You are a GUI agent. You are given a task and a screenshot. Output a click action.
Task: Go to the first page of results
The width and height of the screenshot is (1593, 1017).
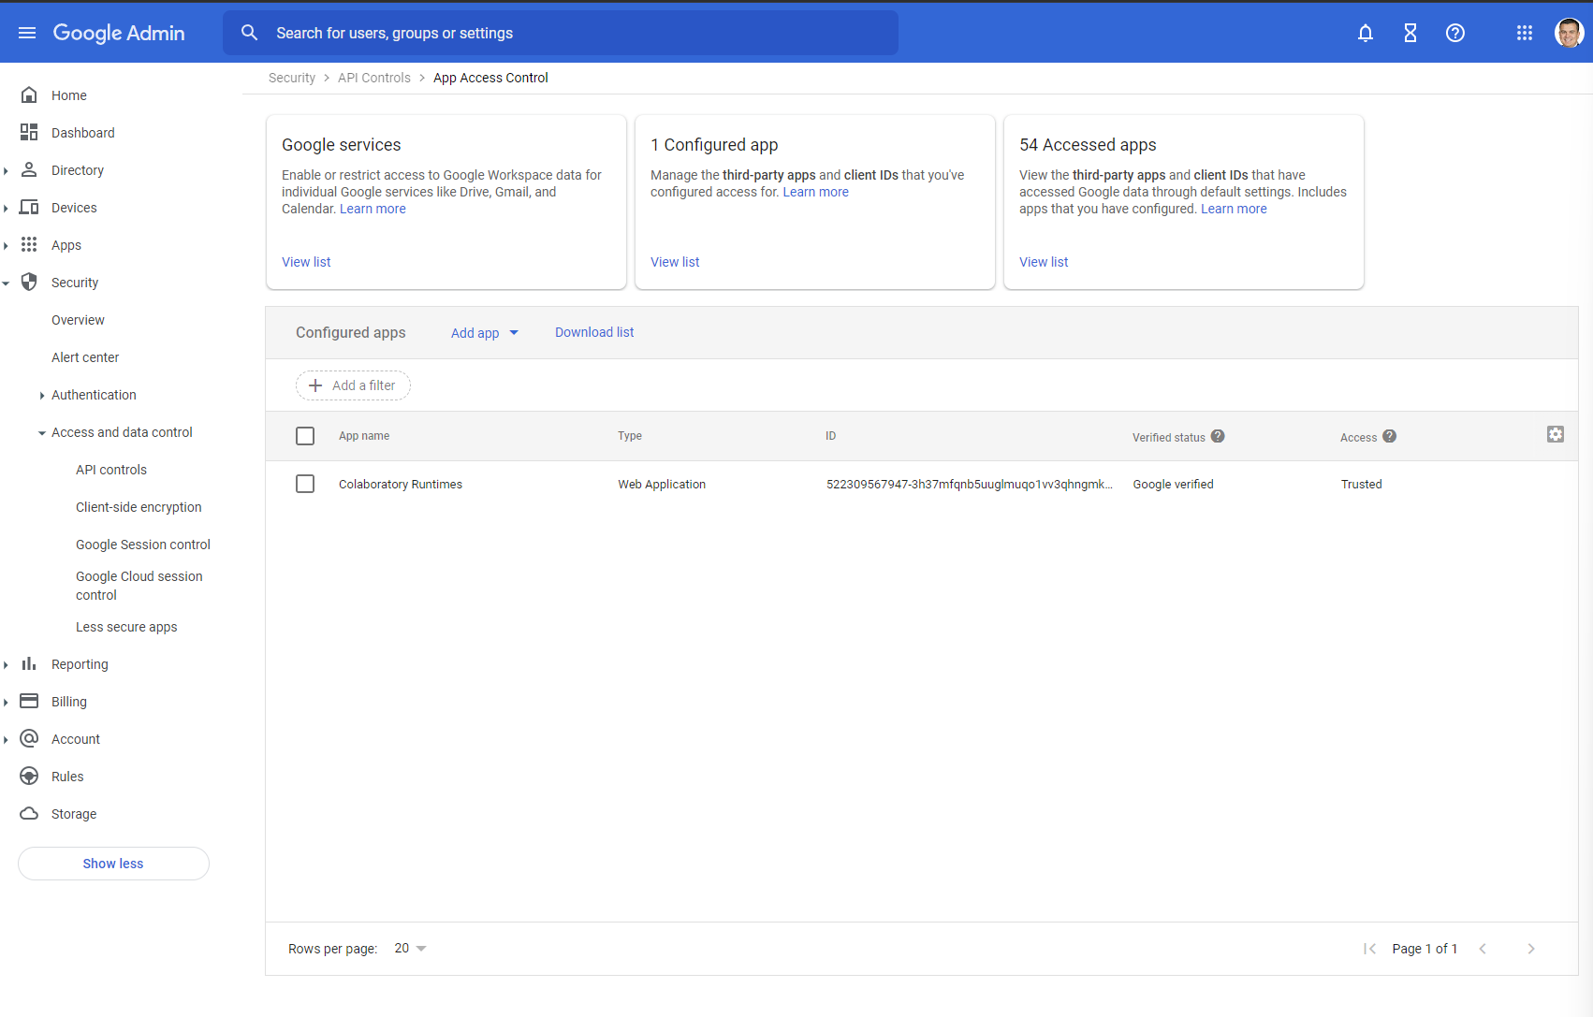click(1370, 949)
